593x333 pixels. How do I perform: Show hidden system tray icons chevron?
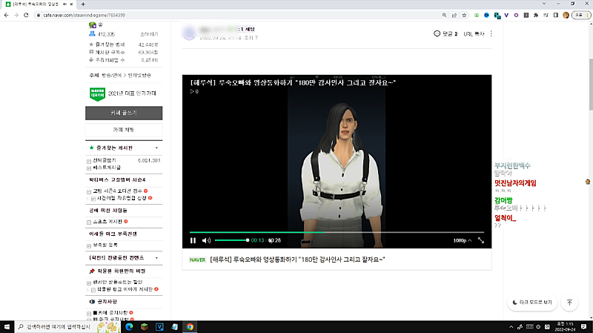pos(511,326)
